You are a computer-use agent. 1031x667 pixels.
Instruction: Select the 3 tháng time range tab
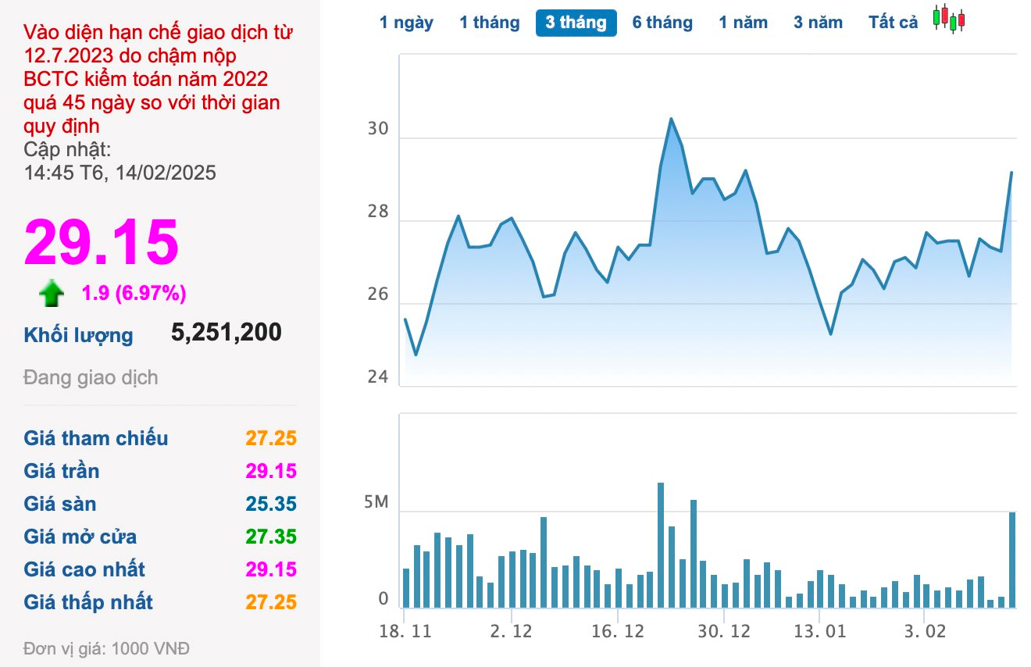click(576, 23)
